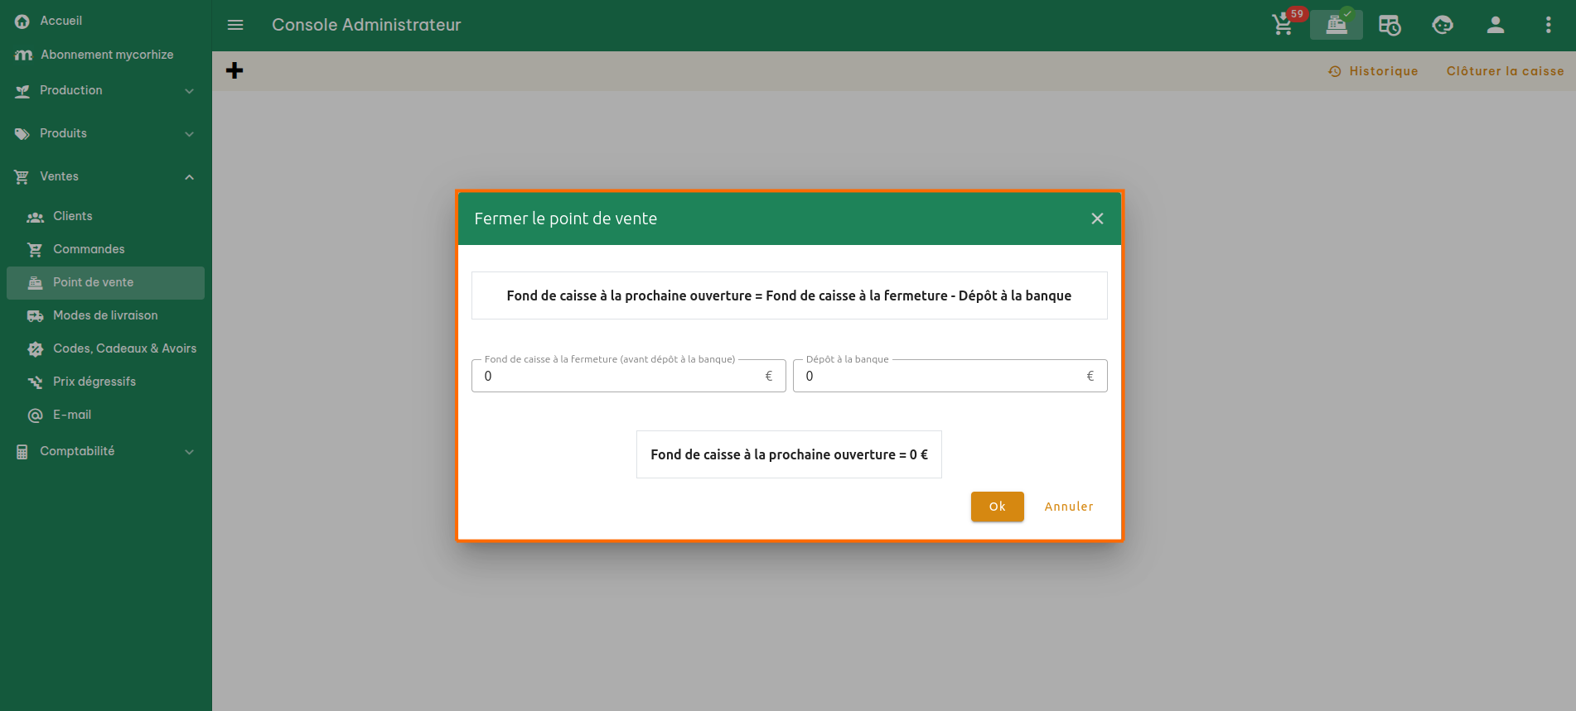The image size is (1576, 711).
Task: Focus the Dépôt à la banque field
Action: 950,376
